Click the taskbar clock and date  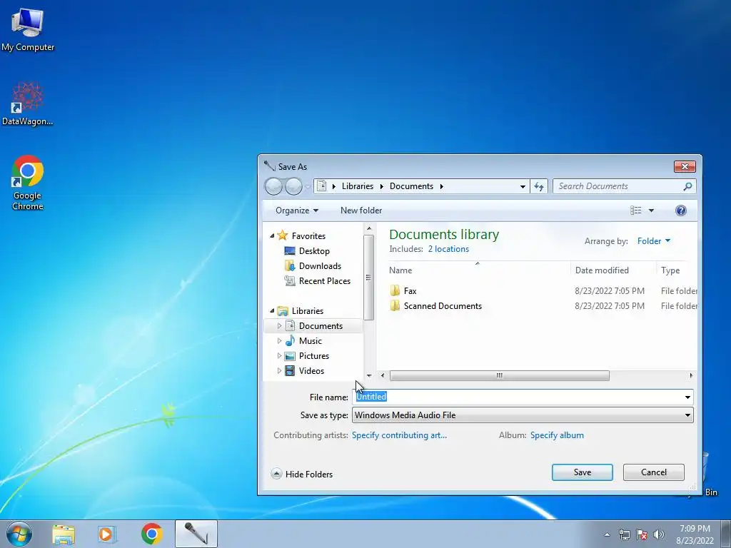point(695,534)
